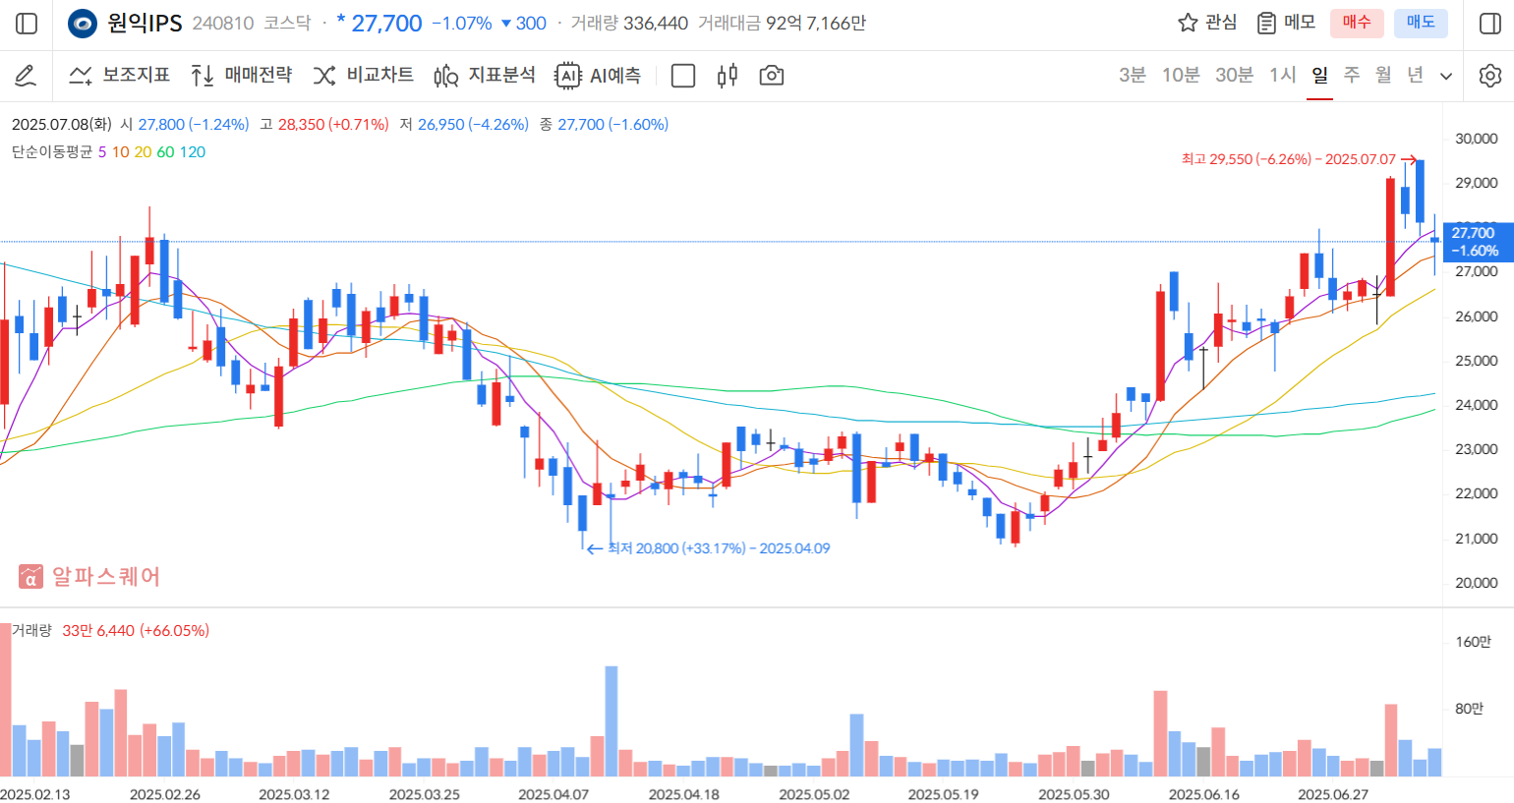Click the 최고 29,550 high marker label
Viewport: 1514px width, 803px height.
[1289, 159]
